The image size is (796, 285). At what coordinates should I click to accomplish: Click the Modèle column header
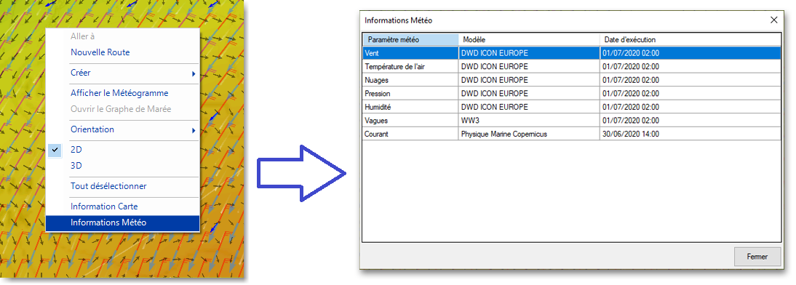(529, 39)
